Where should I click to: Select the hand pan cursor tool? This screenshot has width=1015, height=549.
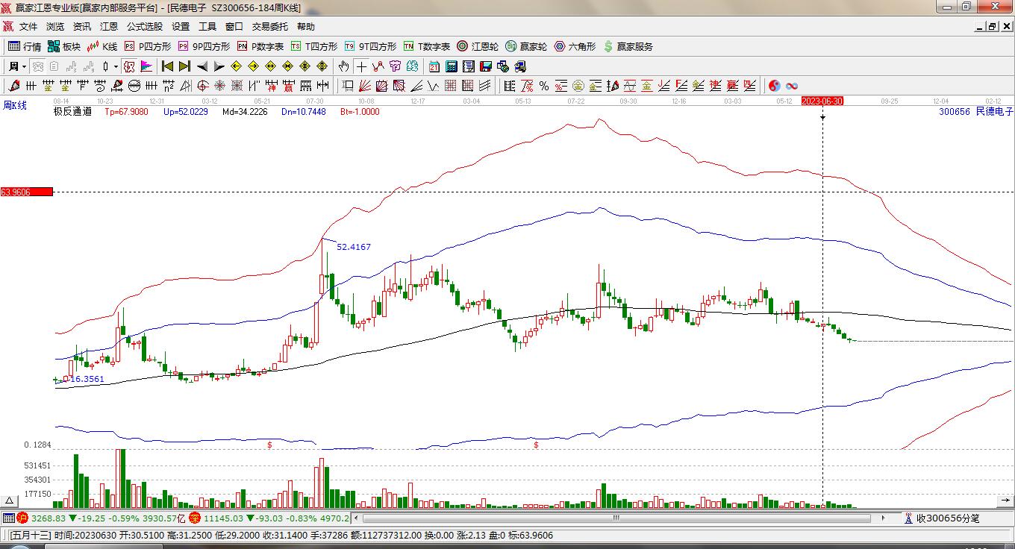344,66
